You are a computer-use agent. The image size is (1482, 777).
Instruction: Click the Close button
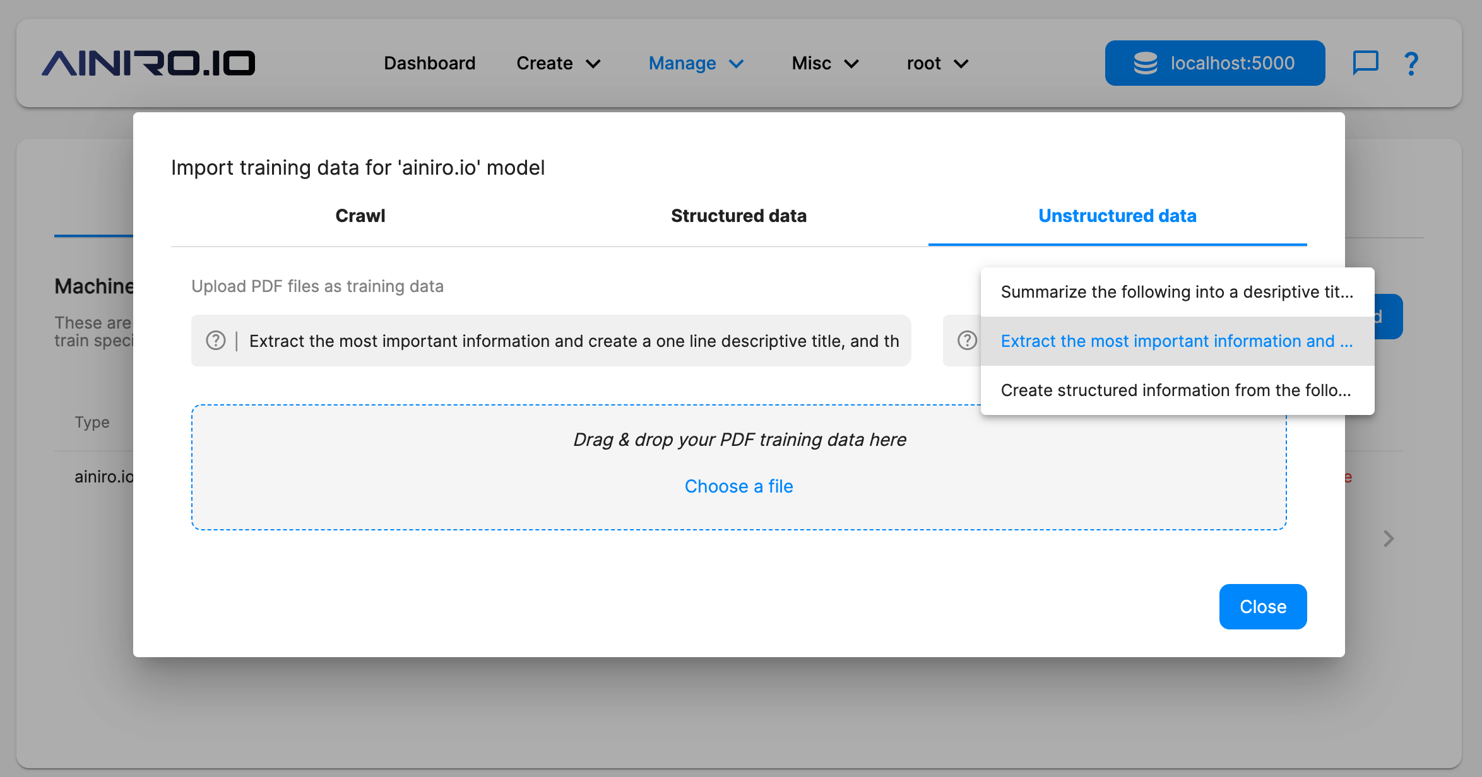coord(1262,606)
